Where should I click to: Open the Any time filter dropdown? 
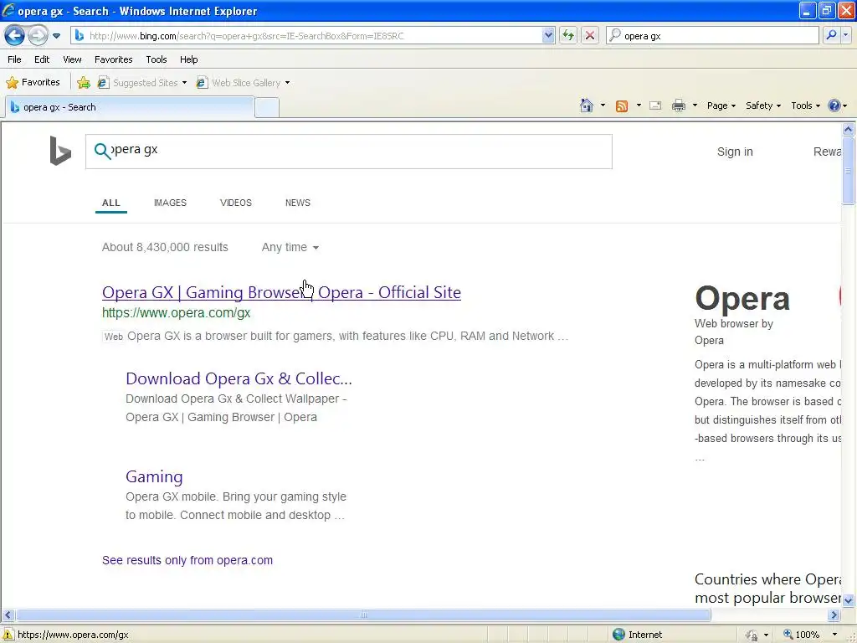tap(290, 247)
